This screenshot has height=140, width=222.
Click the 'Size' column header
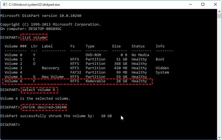[x=116, y=46]
